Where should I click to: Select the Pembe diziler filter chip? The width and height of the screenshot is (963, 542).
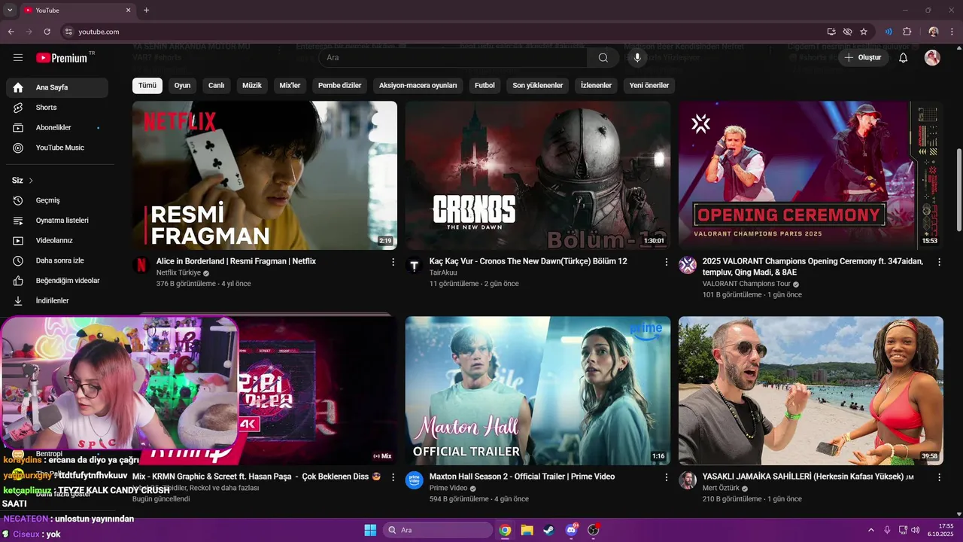(340, 85)
